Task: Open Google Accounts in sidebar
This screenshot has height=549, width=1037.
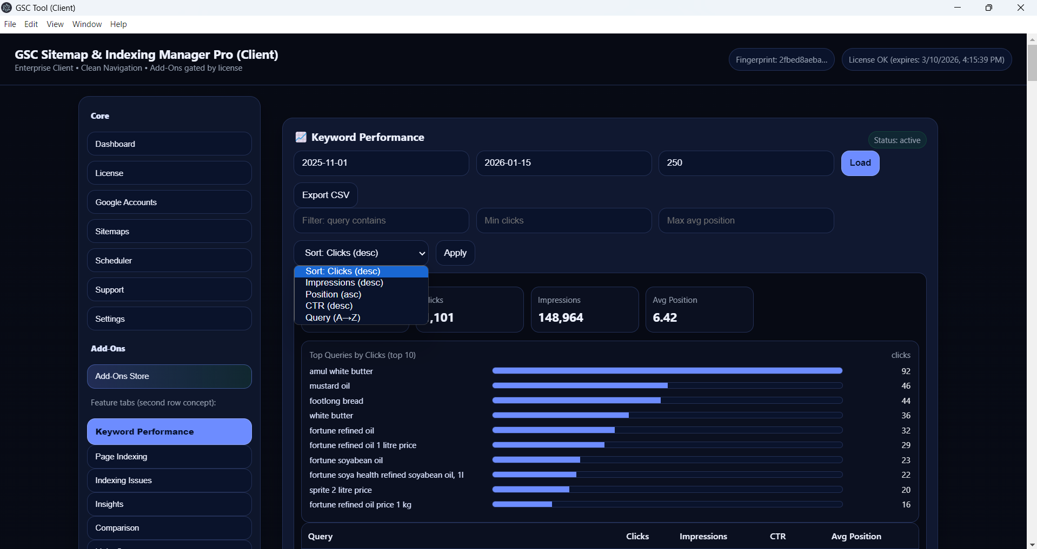Action: pyautogui.click(x=169, y=202)
